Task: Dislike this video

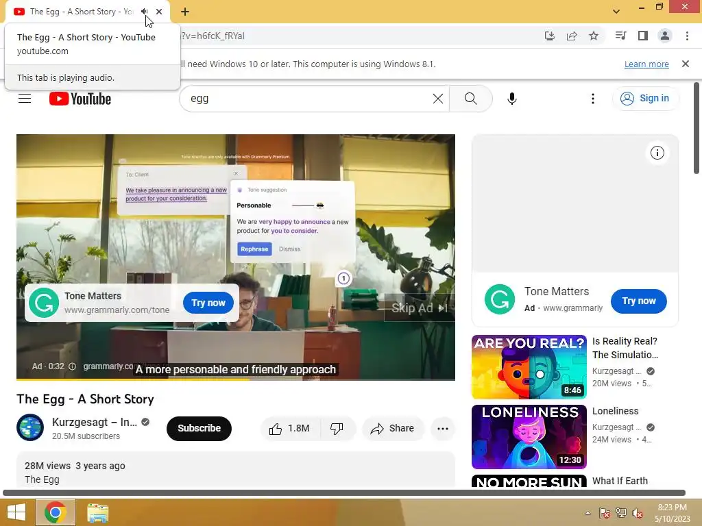Action: coord(337,429)
